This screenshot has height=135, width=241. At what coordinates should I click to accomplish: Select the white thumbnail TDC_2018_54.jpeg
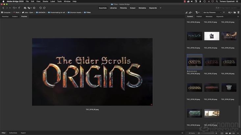212,36
